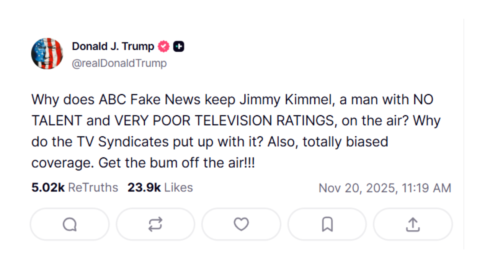Toggle the like heart on the post

241,224
